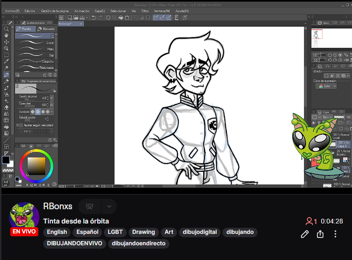Flip canvas horizontally in Navigator
Screen dimensions: 352x260
pyautogui.click(x=346, y=60)
